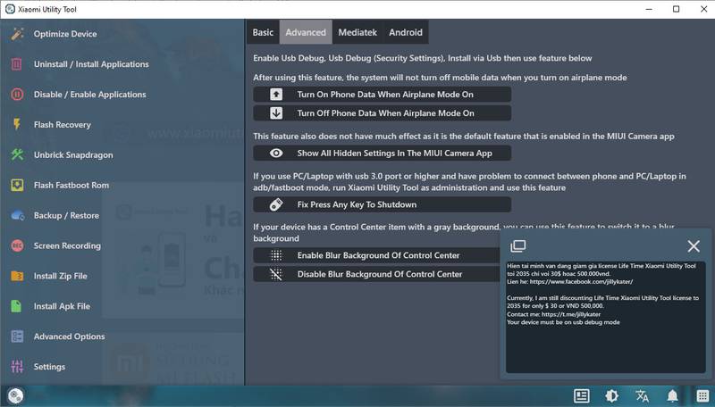The image size is (715, 407).
Task: Turn On Phone Data When Airplane Mode On
Action: click(x=383, y=95)
